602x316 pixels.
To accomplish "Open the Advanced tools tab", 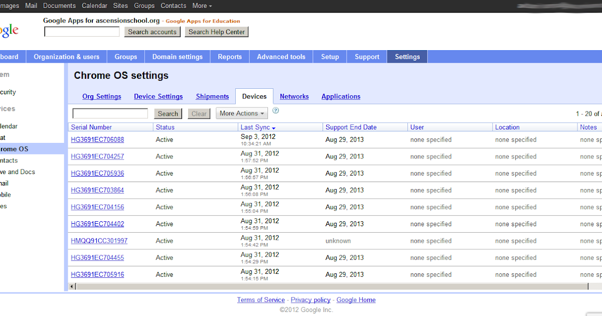I will click(x=281, y=57).
